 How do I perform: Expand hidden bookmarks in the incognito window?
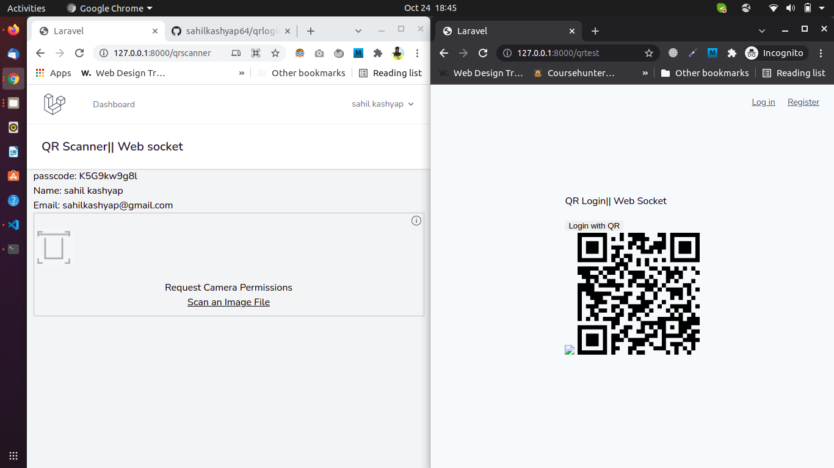point(645,73)
